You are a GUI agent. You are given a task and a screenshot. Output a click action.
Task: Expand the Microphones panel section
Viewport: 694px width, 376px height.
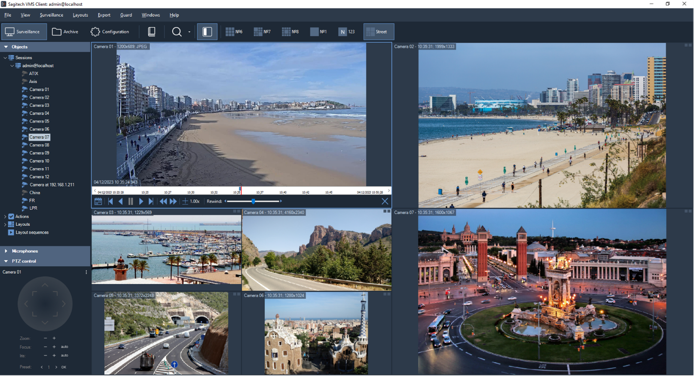point(6,251)
